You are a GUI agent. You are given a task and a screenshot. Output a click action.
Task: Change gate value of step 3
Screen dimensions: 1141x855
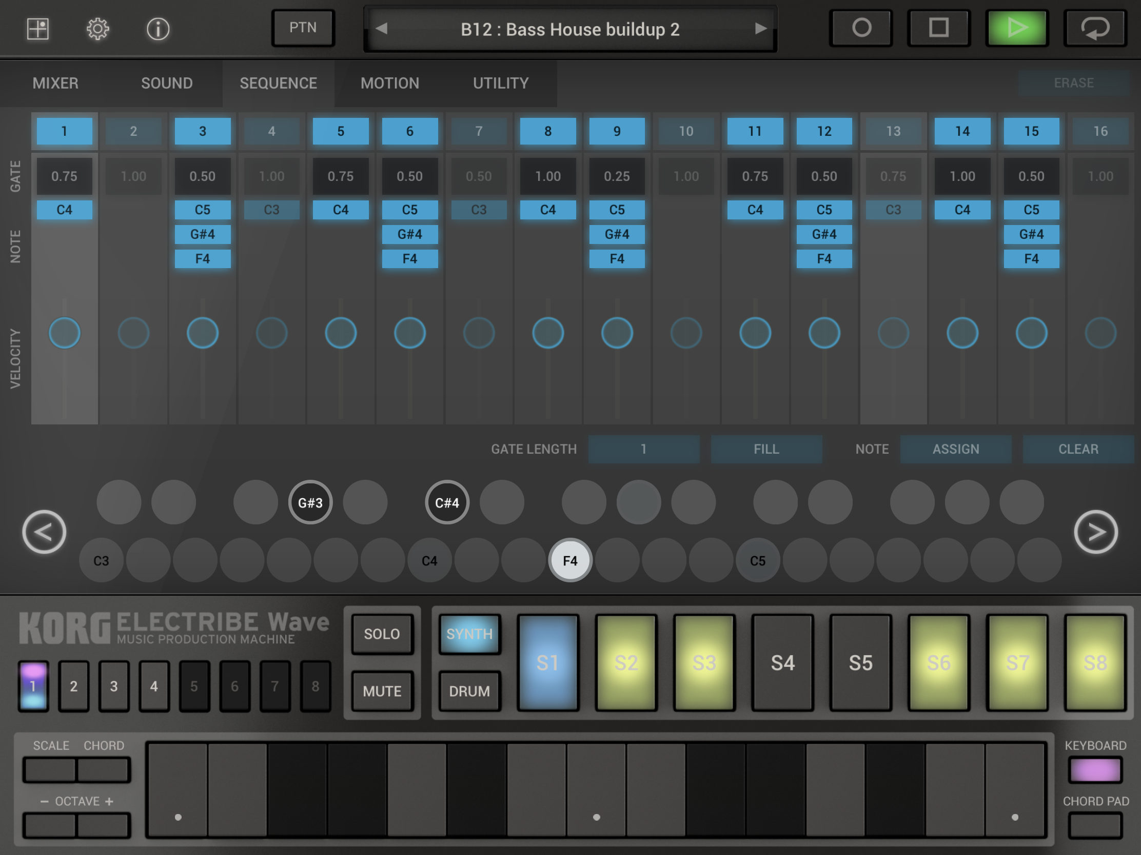203,176
